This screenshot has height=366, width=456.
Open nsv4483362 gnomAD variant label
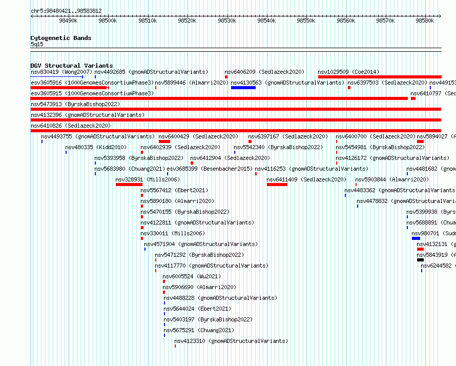tap(400, 190)
